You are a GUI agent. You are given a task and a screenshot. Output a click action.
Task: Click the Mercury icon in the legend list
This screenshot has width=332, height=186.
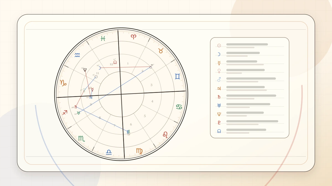tap(219, 63)
